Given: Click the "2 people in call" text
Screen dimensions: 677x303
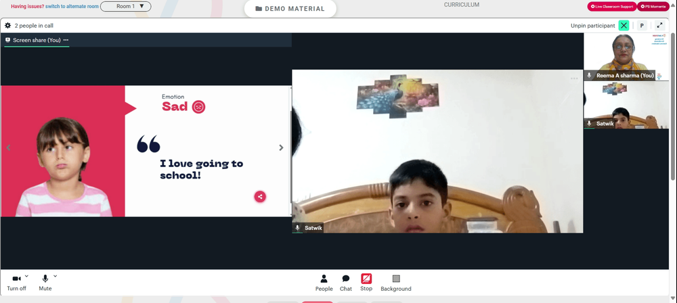Looking at the screenshot, I should (34, 26).
